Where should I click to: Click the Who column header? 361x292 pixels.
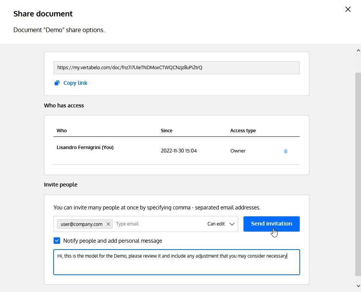click(62, 131)
